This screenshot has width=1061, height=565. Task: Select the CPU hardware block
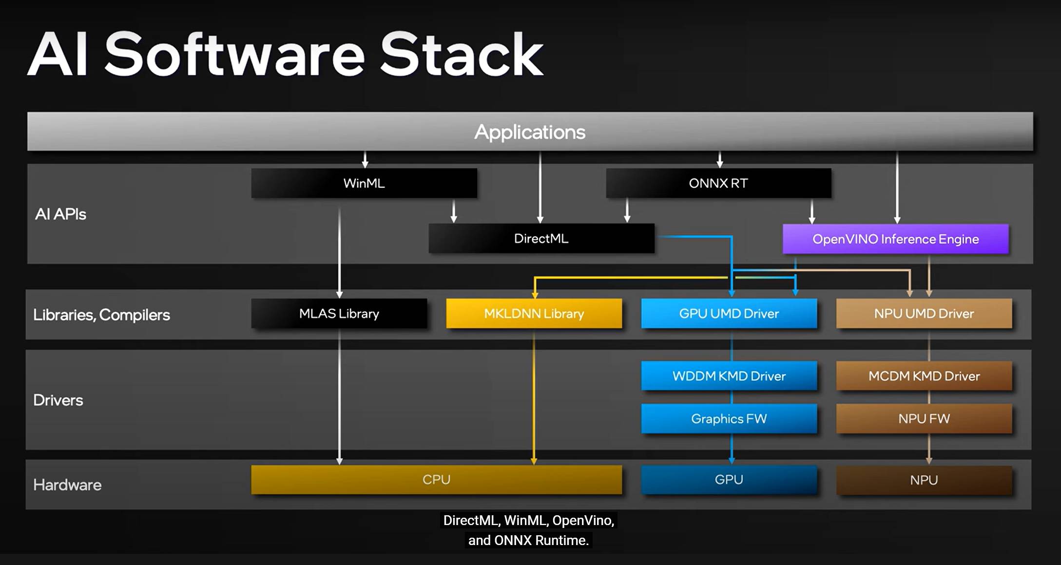pyautogui.click(x=437, y=480)
